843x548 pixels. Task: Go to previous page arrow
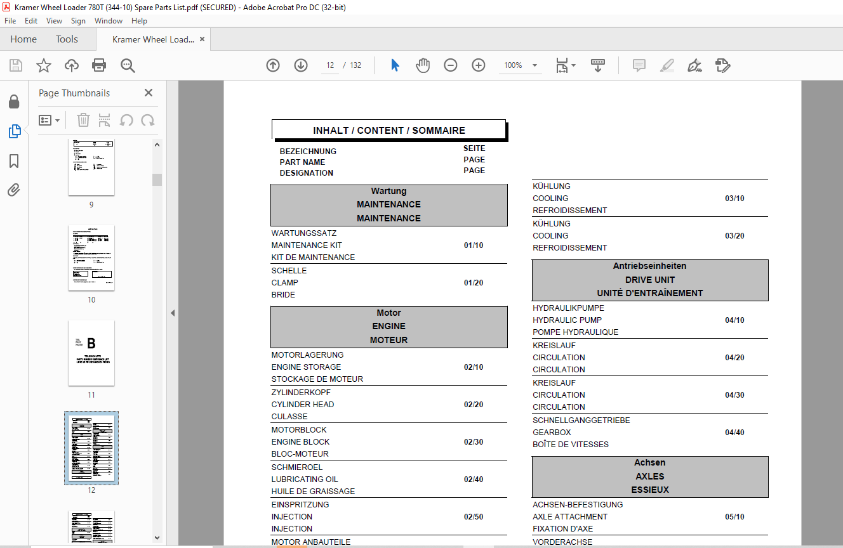point(273,65)
